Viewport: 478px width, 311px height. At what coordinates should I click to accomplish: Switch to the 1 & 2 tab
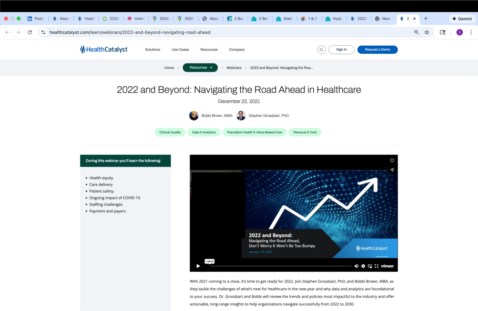(309, 19)
